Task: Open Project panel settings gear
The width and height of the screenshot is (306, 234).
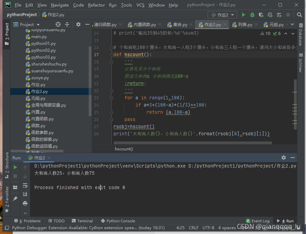Action: 78,24
